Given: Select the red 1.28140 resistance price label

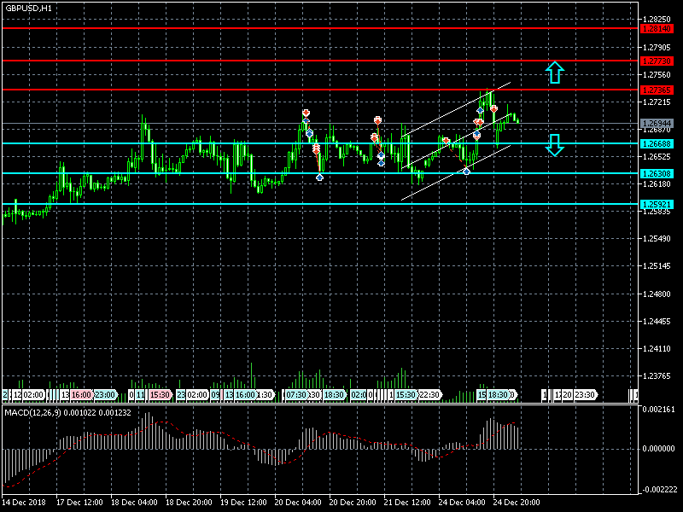Looking at the screenshot, I should coord(656,29).
